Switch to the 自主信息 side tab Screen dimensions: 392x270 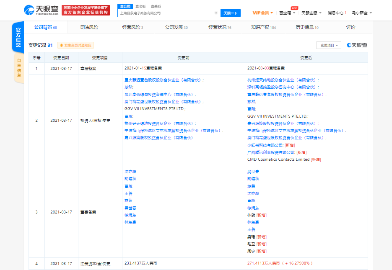[x=18, y=67]
